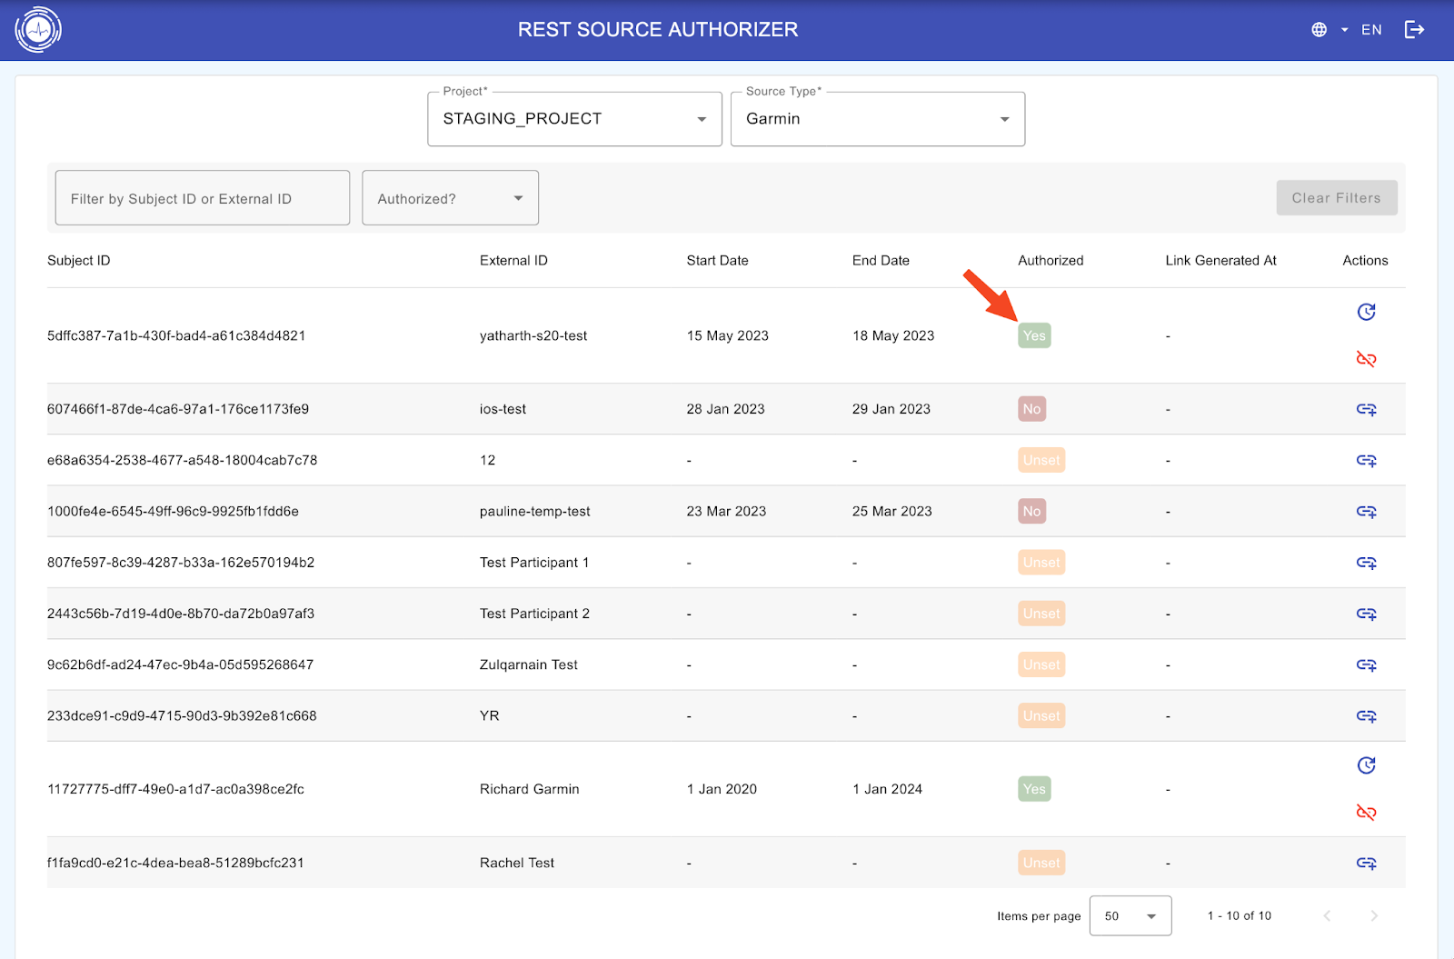Go to next page arrow in paginator
Viewport: 1454px width, 959px height.
1374,916
